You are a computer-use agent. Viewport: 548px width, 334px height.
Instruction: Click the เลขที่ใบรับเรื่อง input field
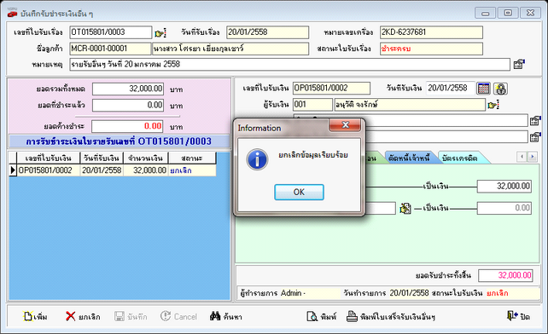(x=110, y=32)
